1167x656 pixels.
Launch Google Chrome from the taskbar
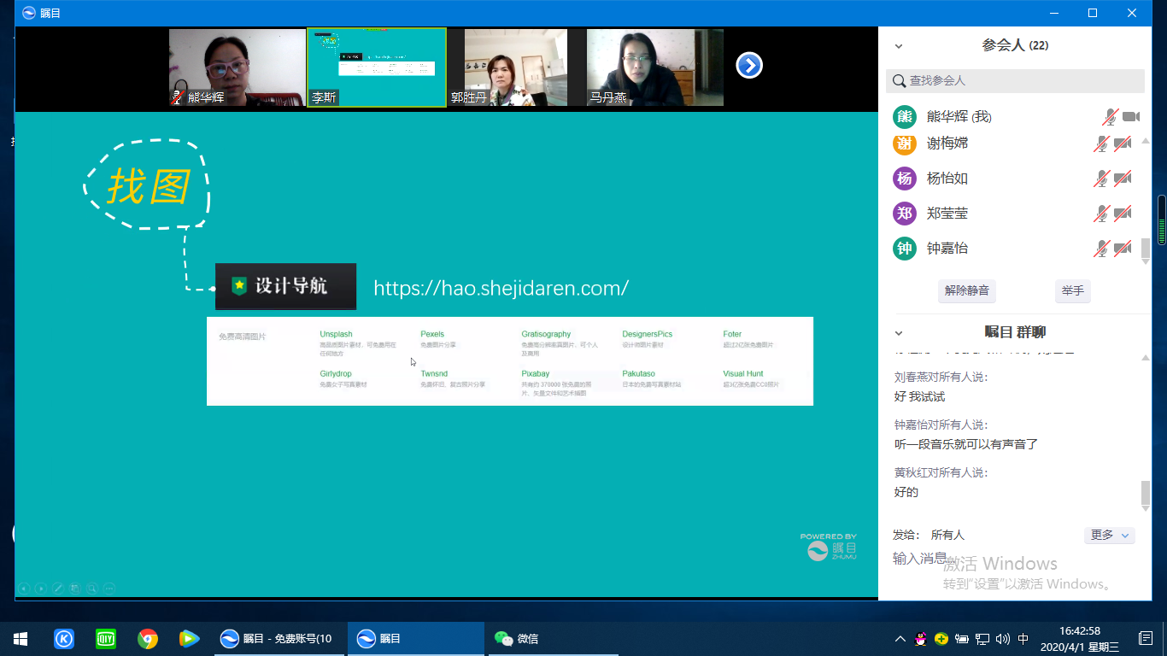(x=148, y=639)
